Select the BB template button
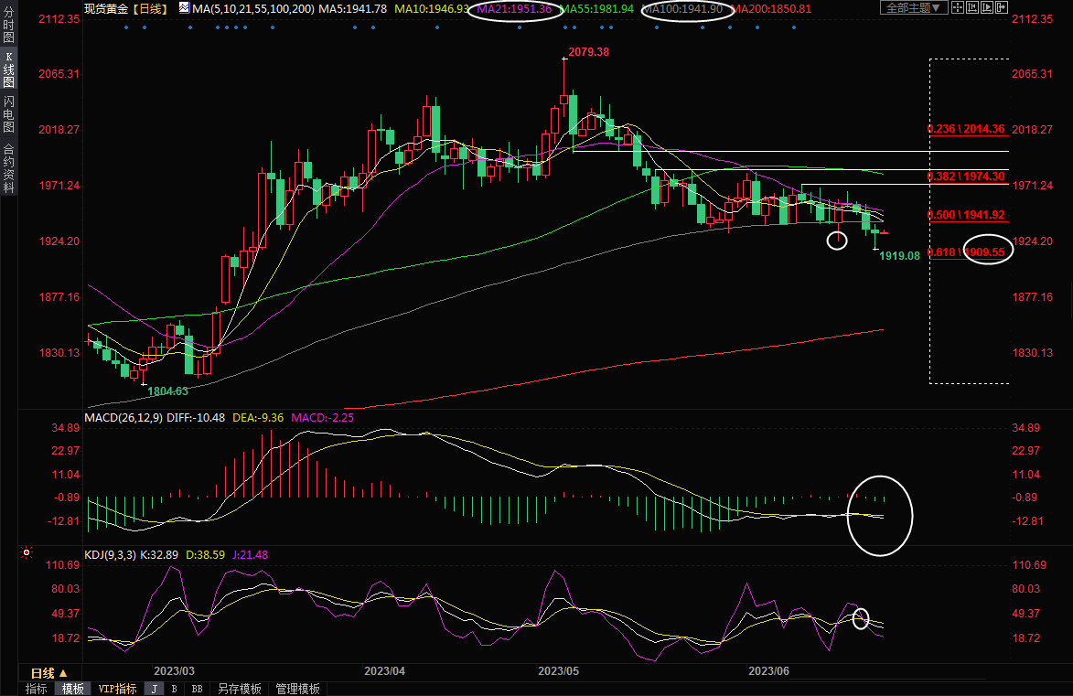This screenshot has width=1073, height=696. (197, 689)
